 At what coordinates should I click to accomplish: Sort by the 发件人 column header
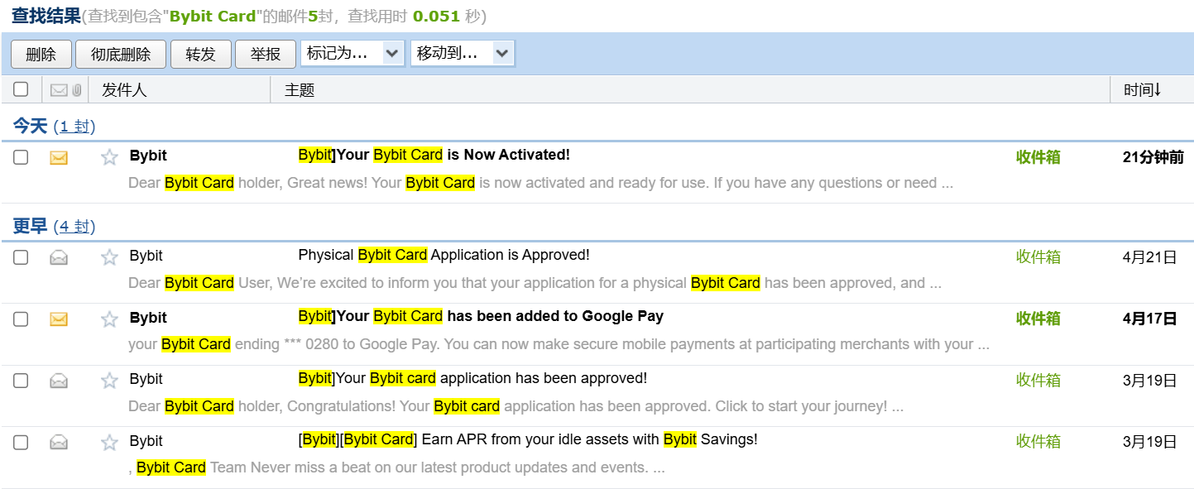point(124,90)
